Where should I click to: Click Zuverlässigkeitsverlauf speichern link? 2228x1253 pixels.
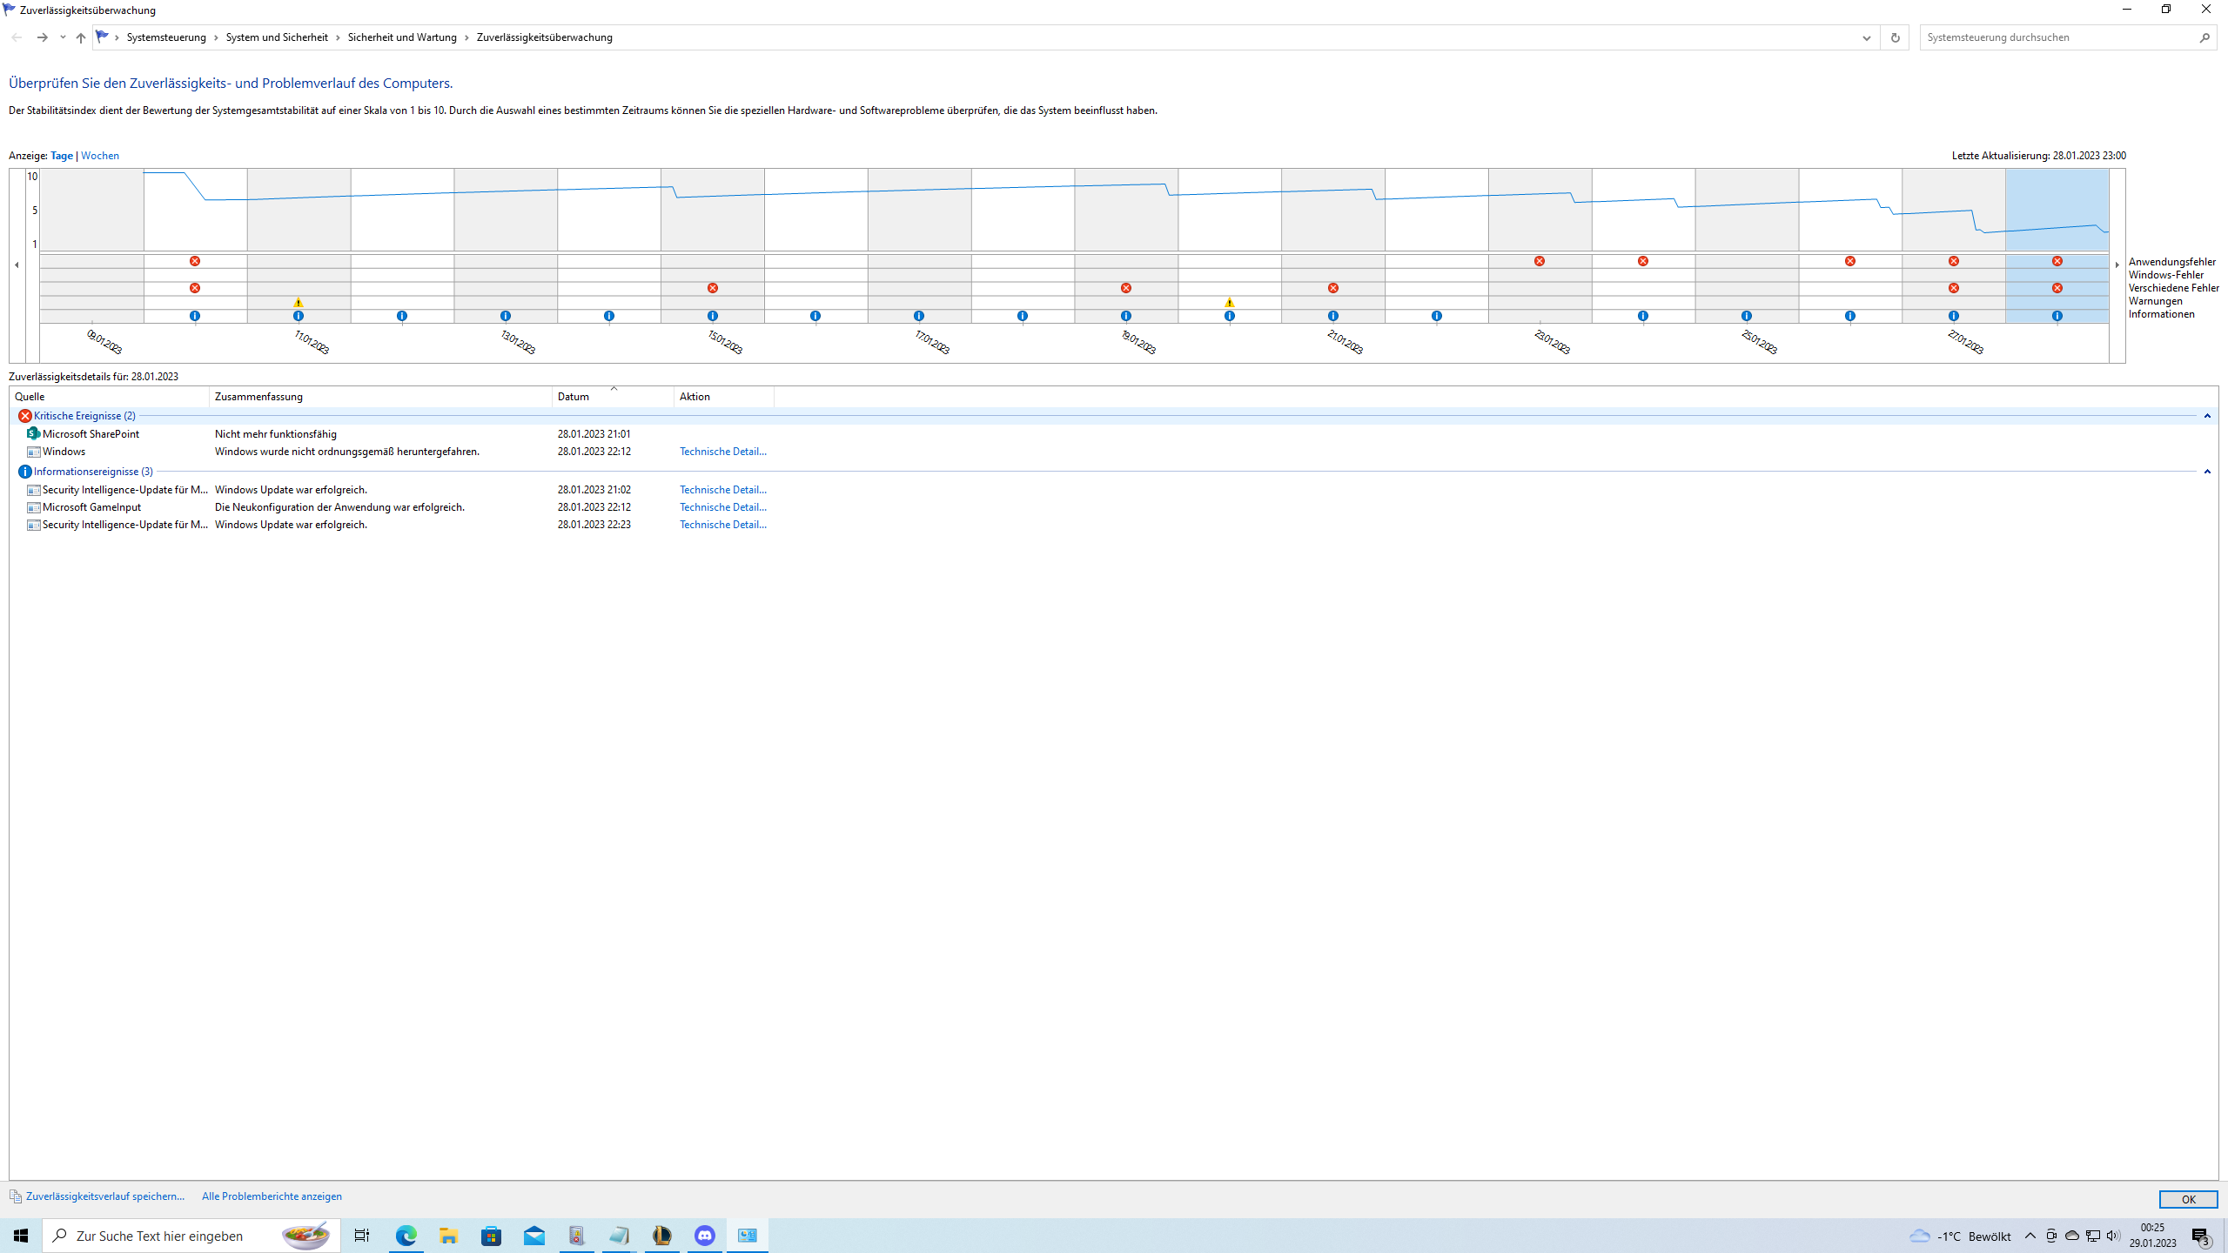(105, 1196)
